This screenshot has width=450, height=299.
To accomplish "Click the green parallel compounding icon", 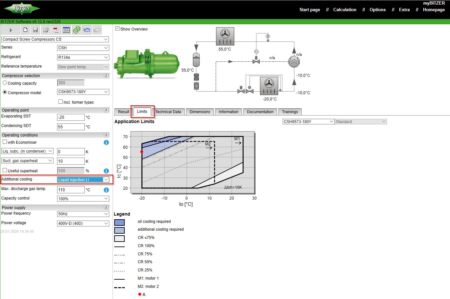I will coord(76,30).
